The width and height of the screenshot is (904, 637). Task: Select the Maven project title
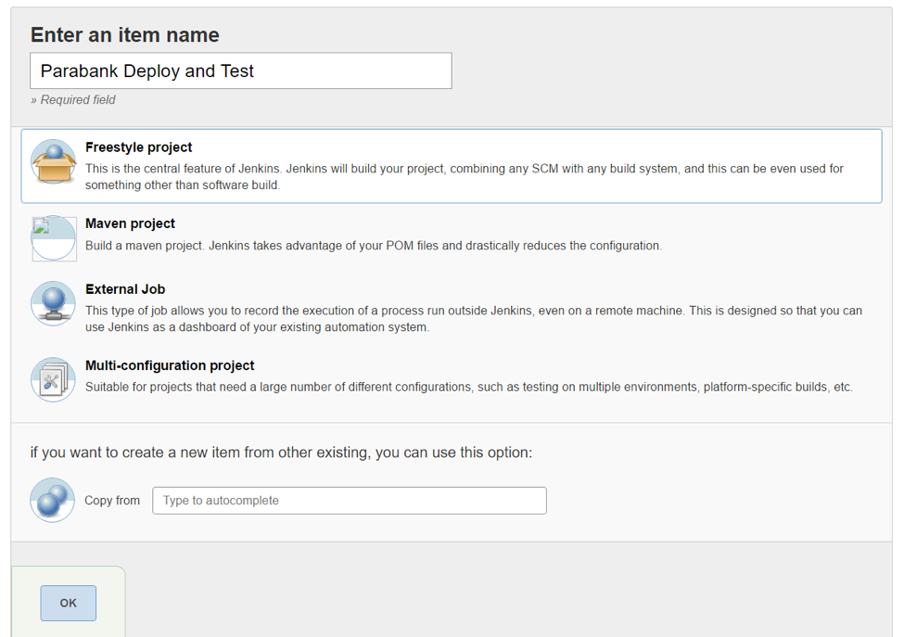pyautogui.click(x=130, y=223)
